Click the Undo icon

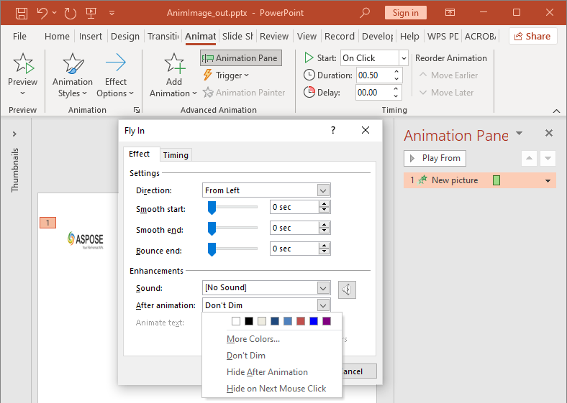click(x=42, y=13)
